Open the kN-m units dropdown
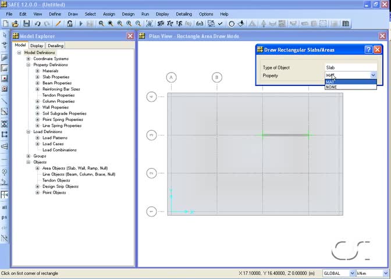The width and height of the screenshot is (391, 279). [x=386, y=273]
